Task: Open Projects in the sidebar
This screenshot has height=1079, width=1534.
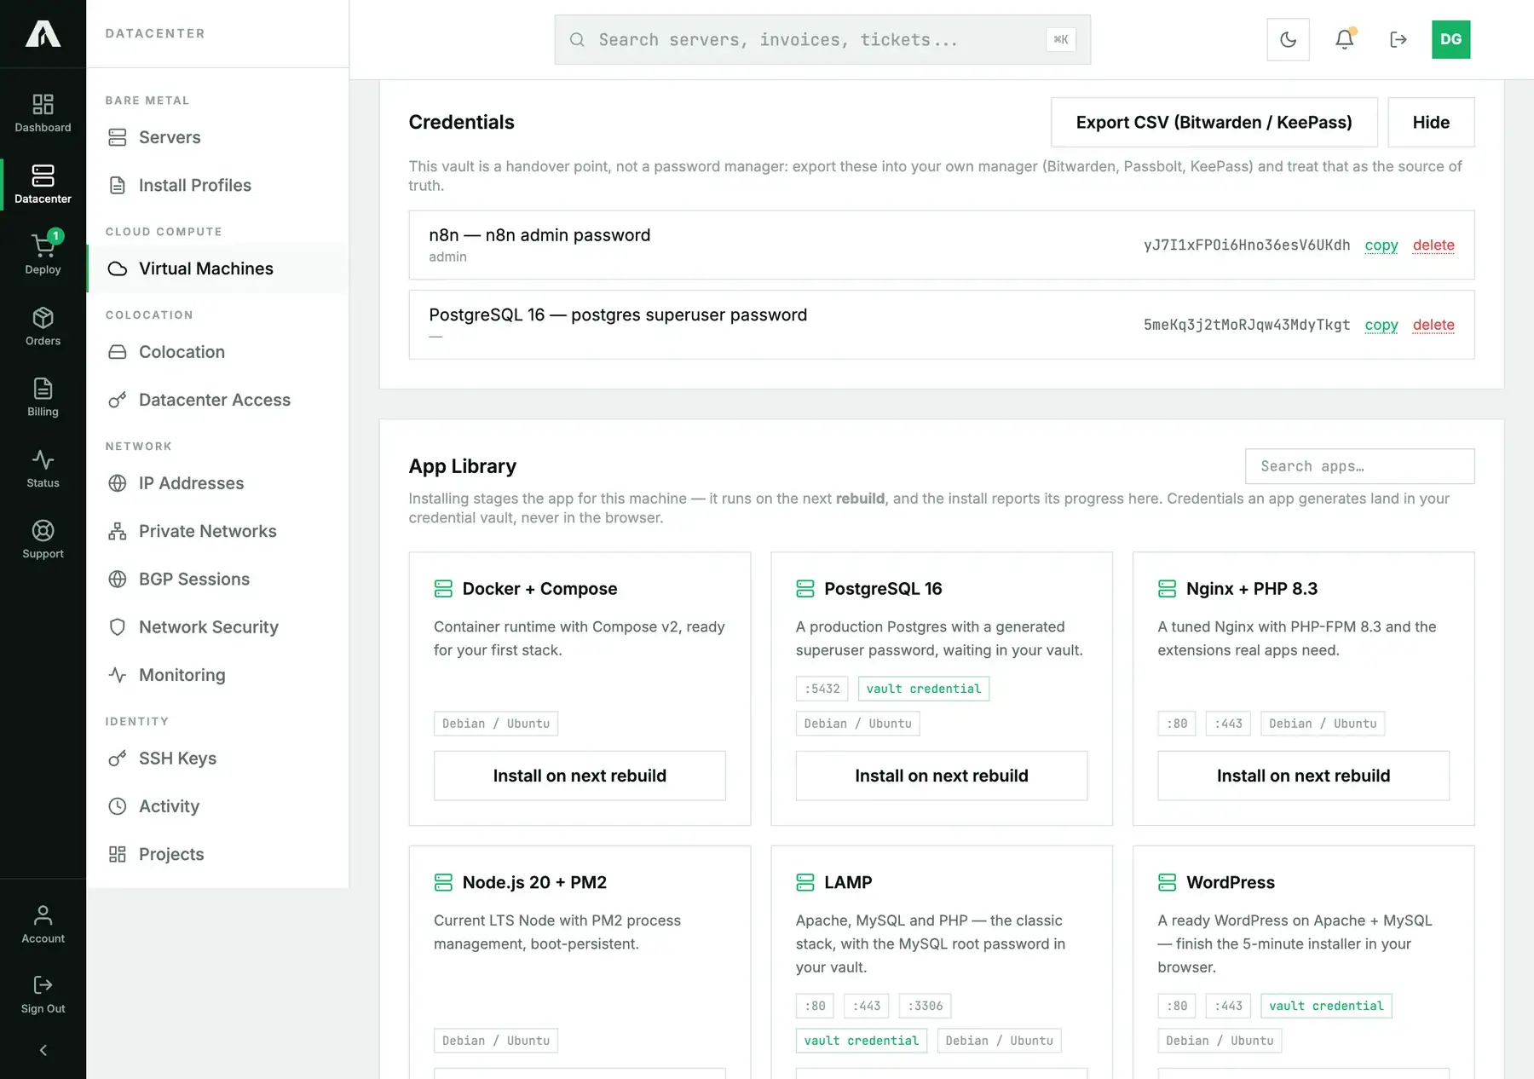Action: [217, 854]
